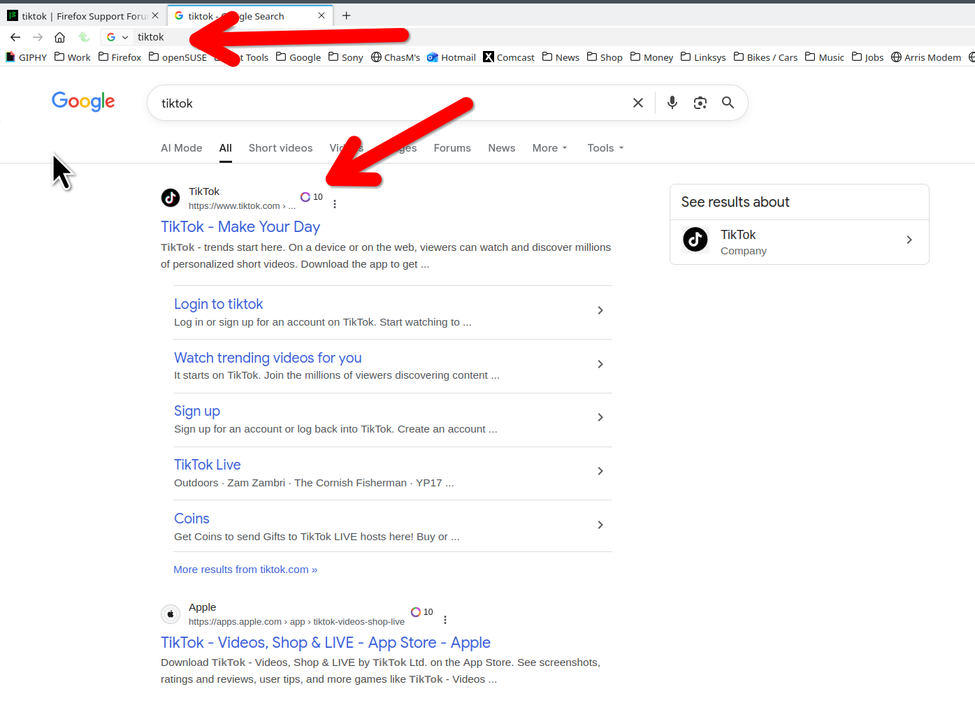Click the magnifying glass search button

pos(728,103)
